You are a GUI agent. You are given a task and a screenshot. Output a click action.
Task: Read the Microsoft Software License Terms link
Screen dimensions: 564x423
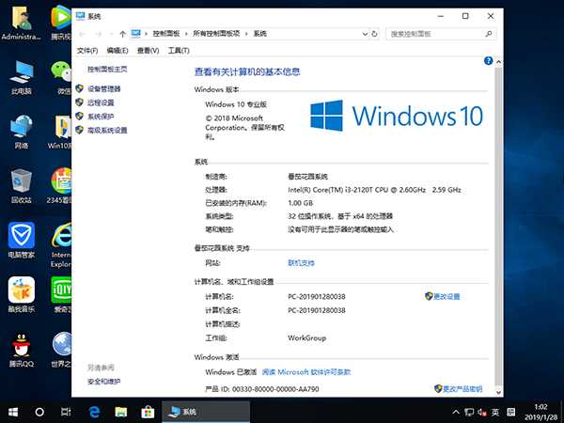pyautogui.click(x=306, y=372)
